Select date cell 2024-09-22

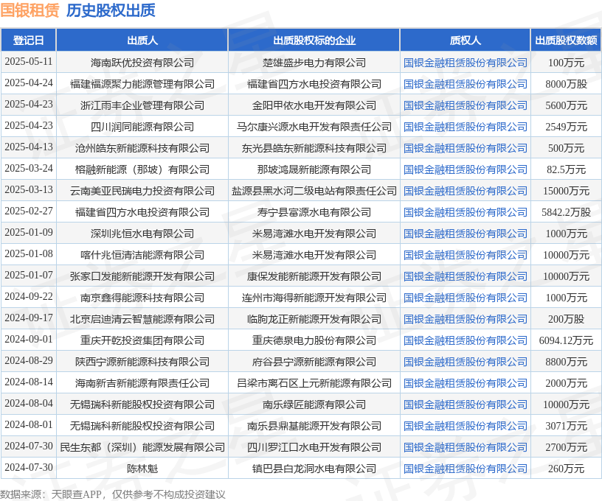click(x=29, y=297)
